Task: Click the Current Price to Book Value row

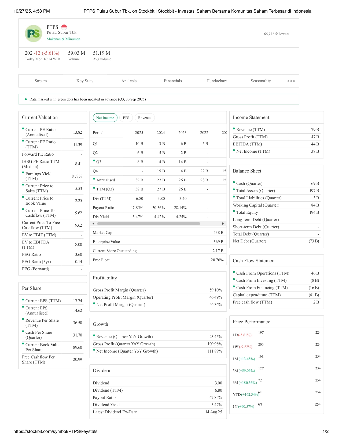Action: click(53, 201)
